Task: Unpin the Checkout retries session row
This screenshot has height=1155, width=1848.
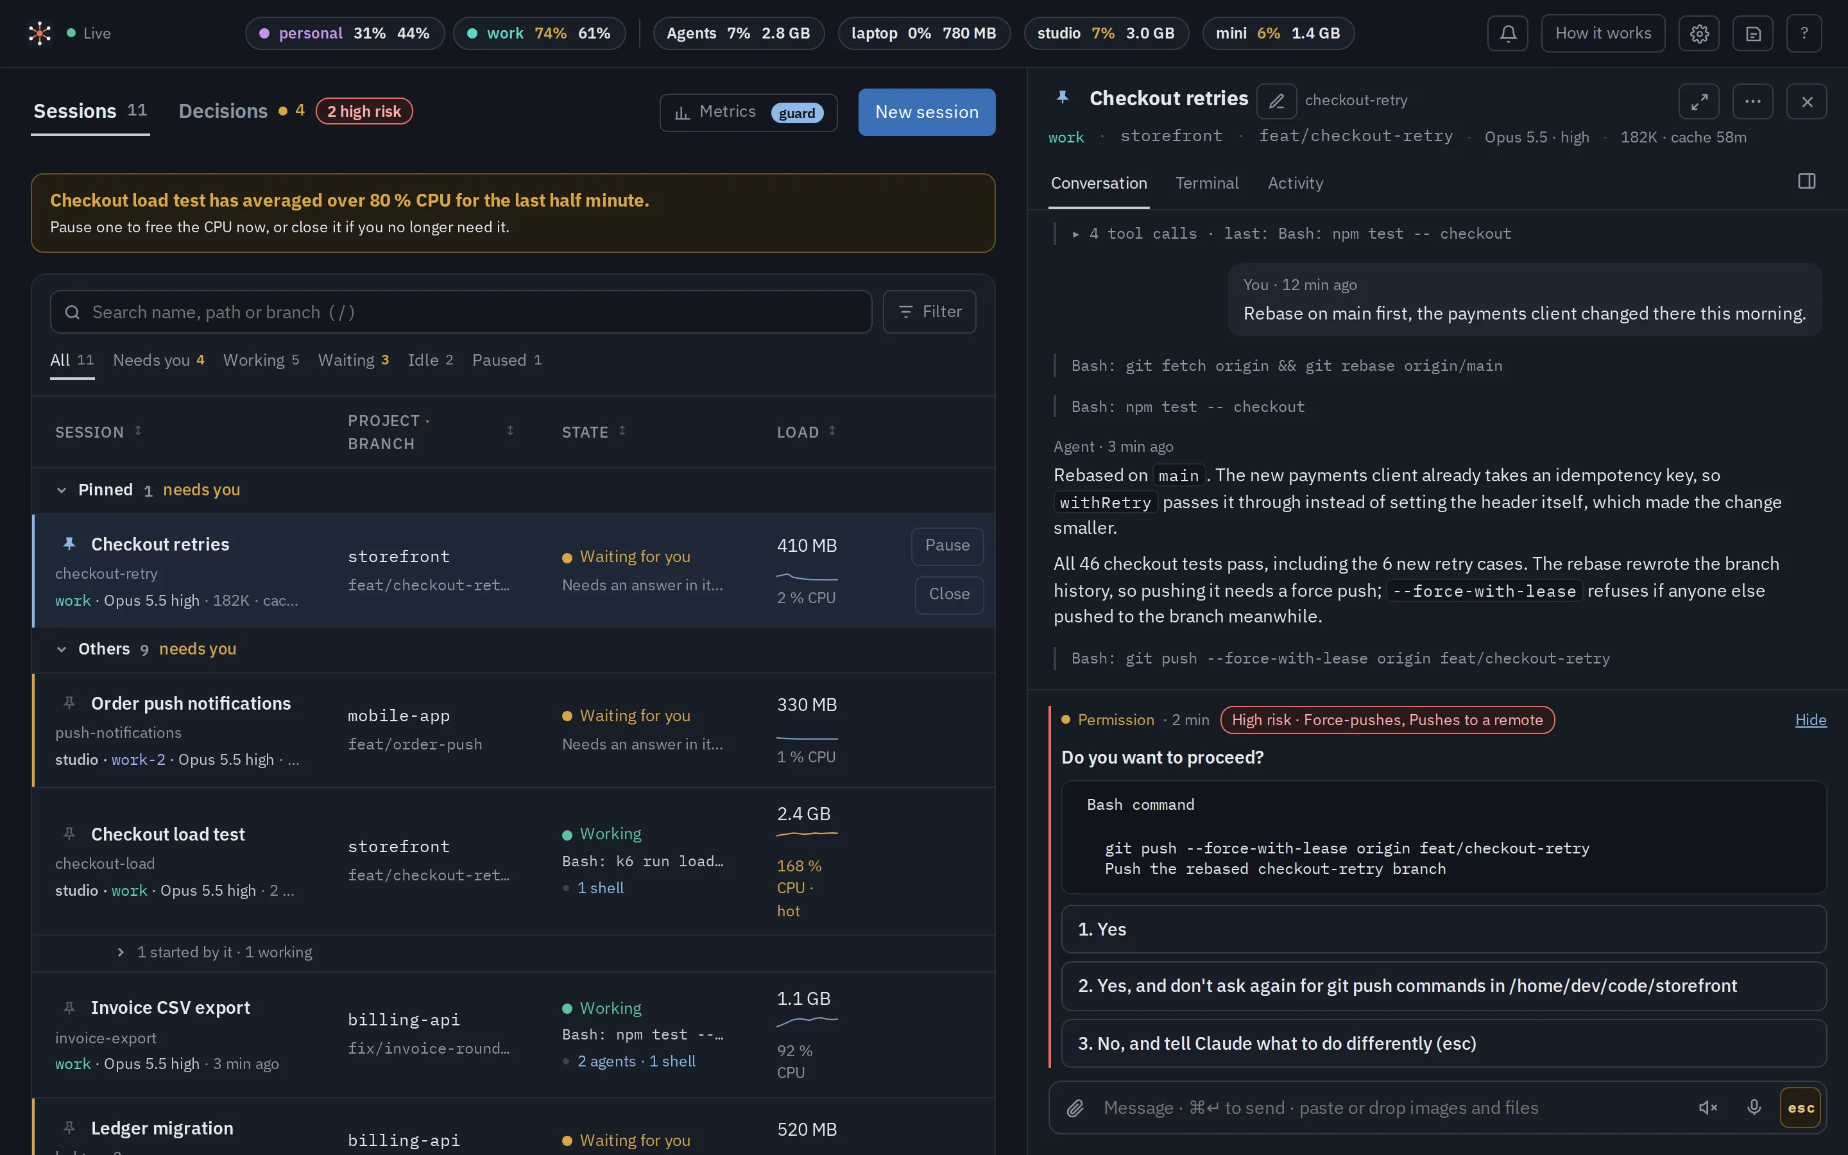Action: [x=69, y=544]
